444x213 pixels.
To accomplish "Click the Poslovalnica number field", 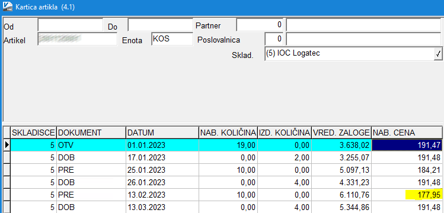I will [274, 39].
